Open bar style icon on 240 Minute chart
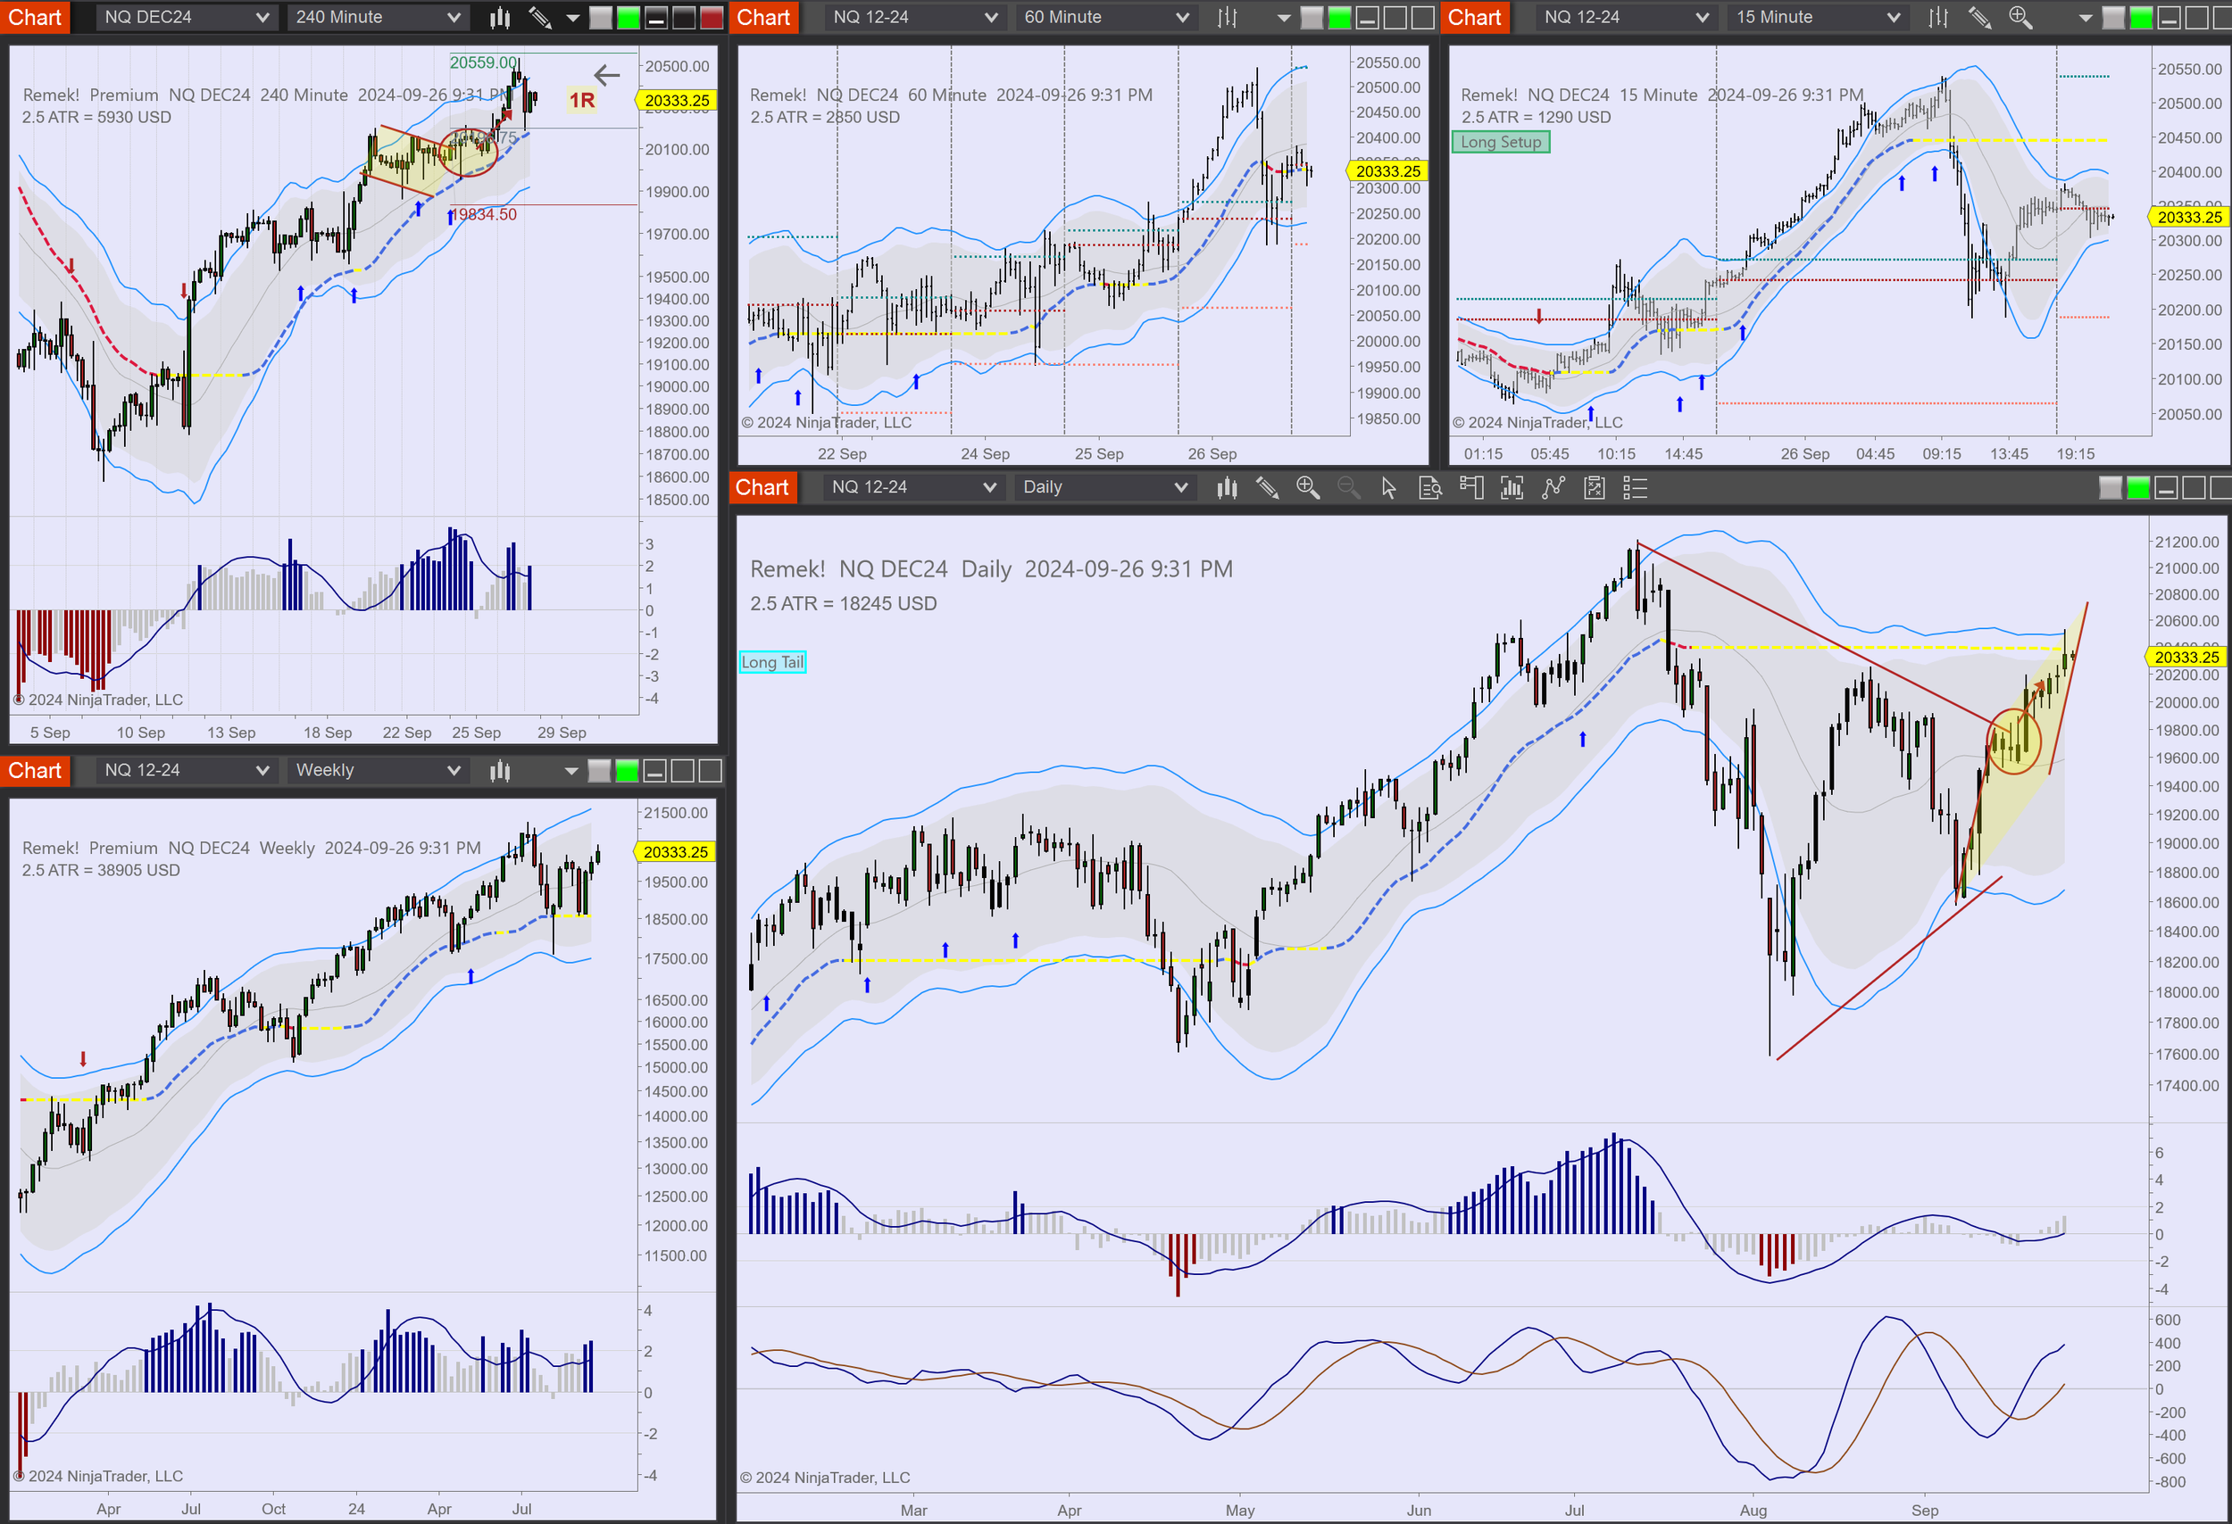2232x1524 pixels. click(499, 17)
